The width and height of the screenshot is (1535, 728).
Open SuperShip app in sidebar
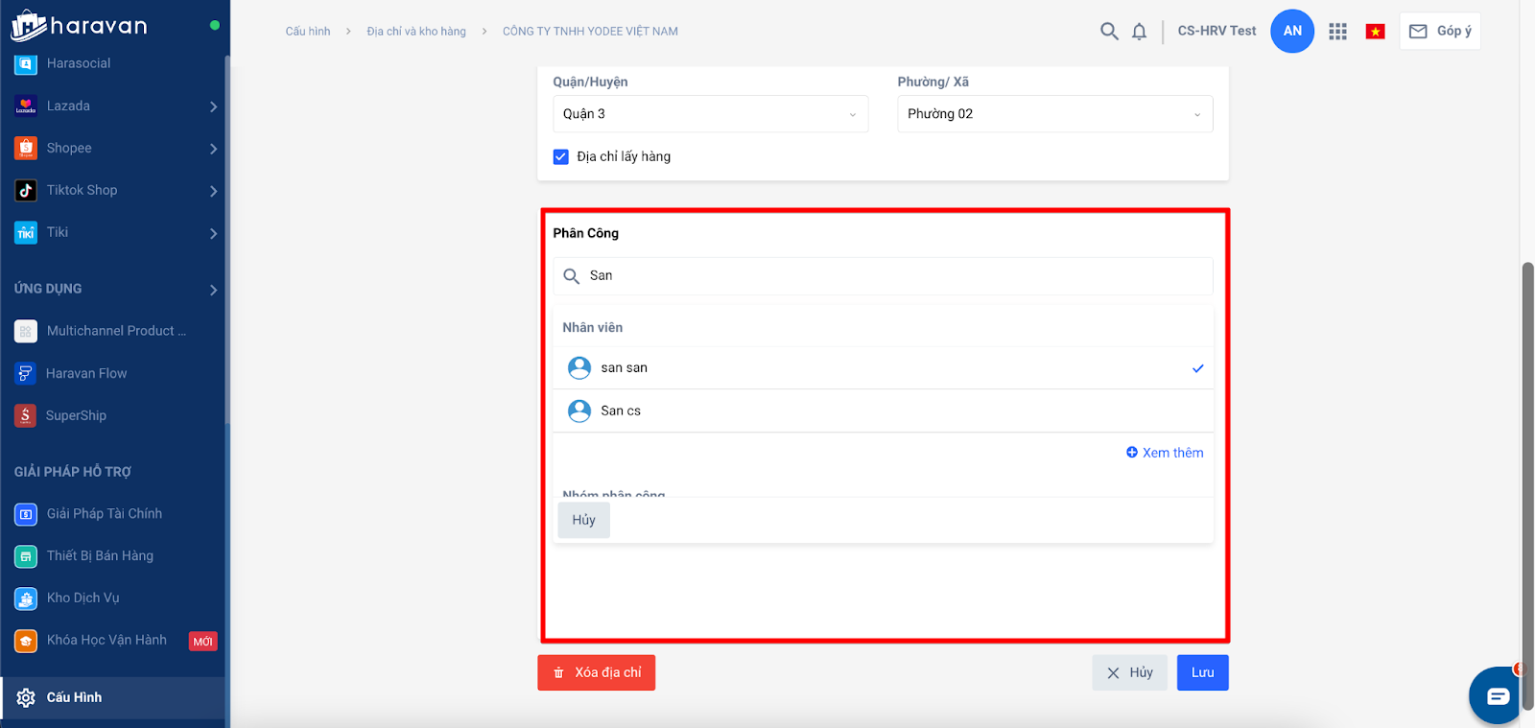pos(76,415)
